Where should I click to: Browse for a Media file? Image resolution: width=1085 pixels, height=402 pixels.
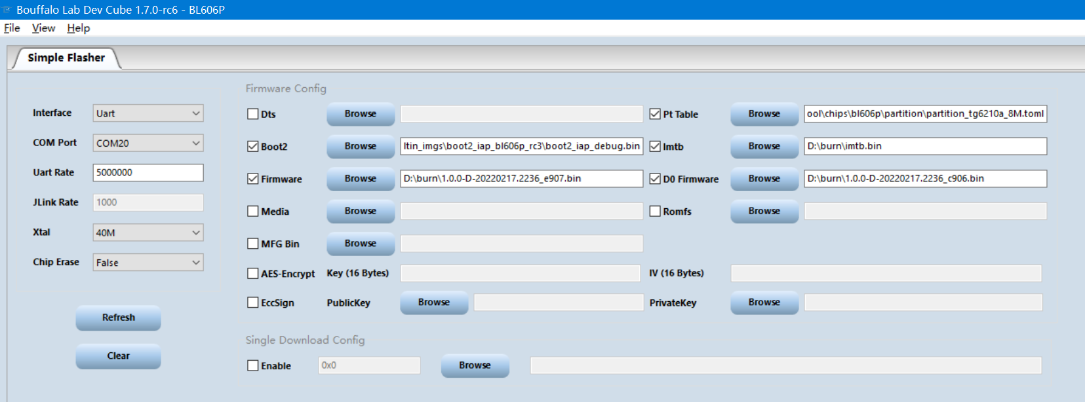361,211
